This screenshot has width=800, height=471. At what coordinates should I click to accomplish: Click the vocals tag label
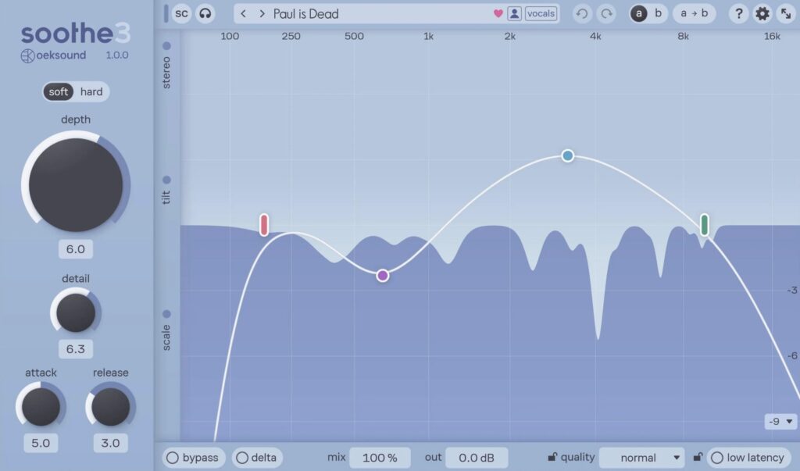(x=541, y=14)
